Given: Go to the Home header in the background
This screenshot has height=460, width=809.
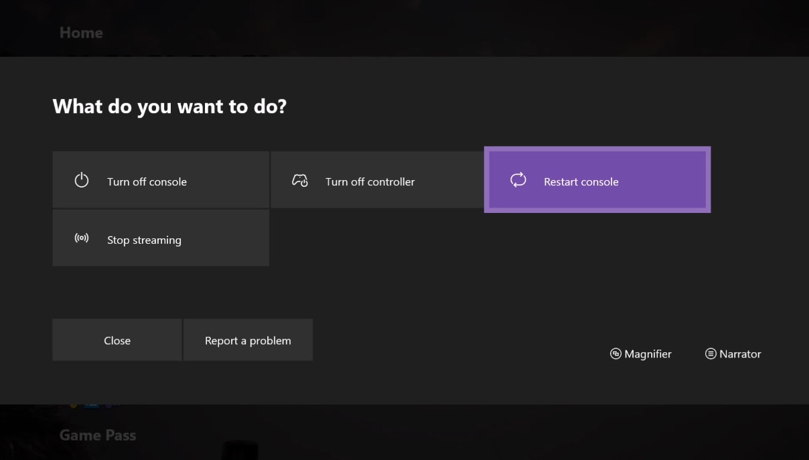Looking at the screenshot, I should point(81,32).
